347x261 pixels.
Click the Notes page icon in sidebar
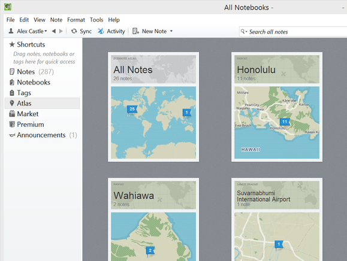[12, 72]
